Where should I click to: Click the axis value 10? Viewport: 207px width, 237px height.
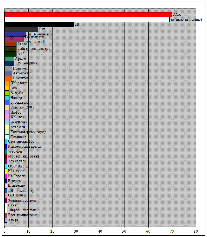(28, 231)
